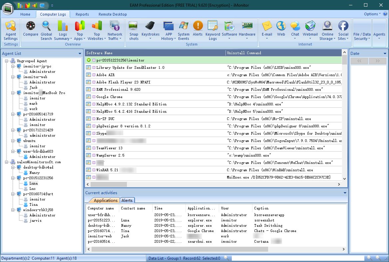Click software list horizontal scrollbar thumb
Viewport: 389px width, 262px height.
(x=109, y=184)
